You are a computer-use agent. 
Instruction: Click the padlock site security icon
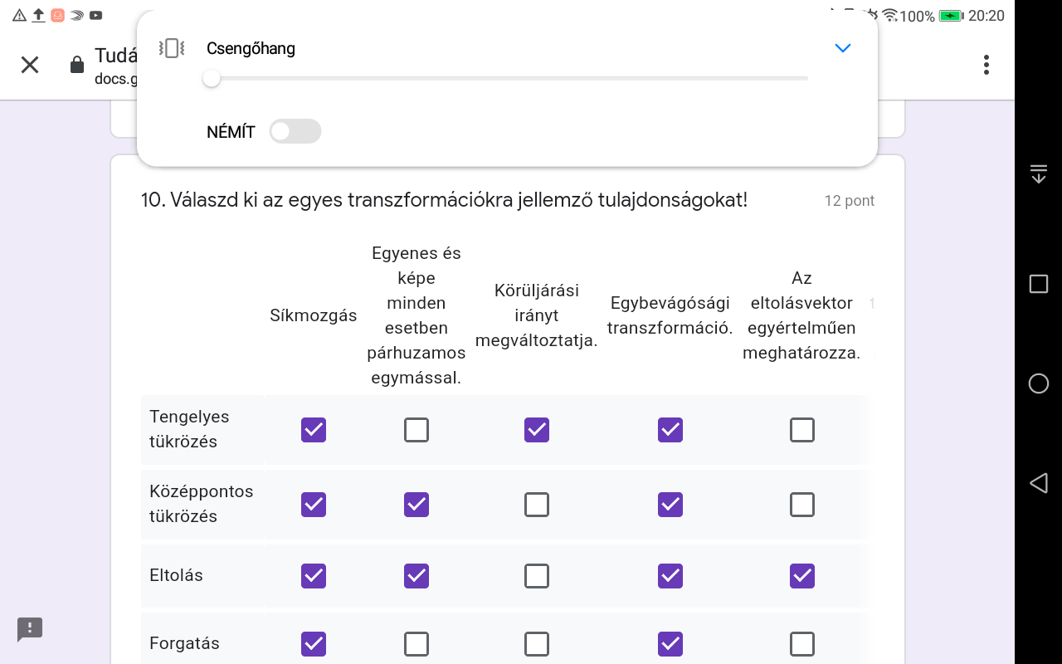[x=77, y=65]
